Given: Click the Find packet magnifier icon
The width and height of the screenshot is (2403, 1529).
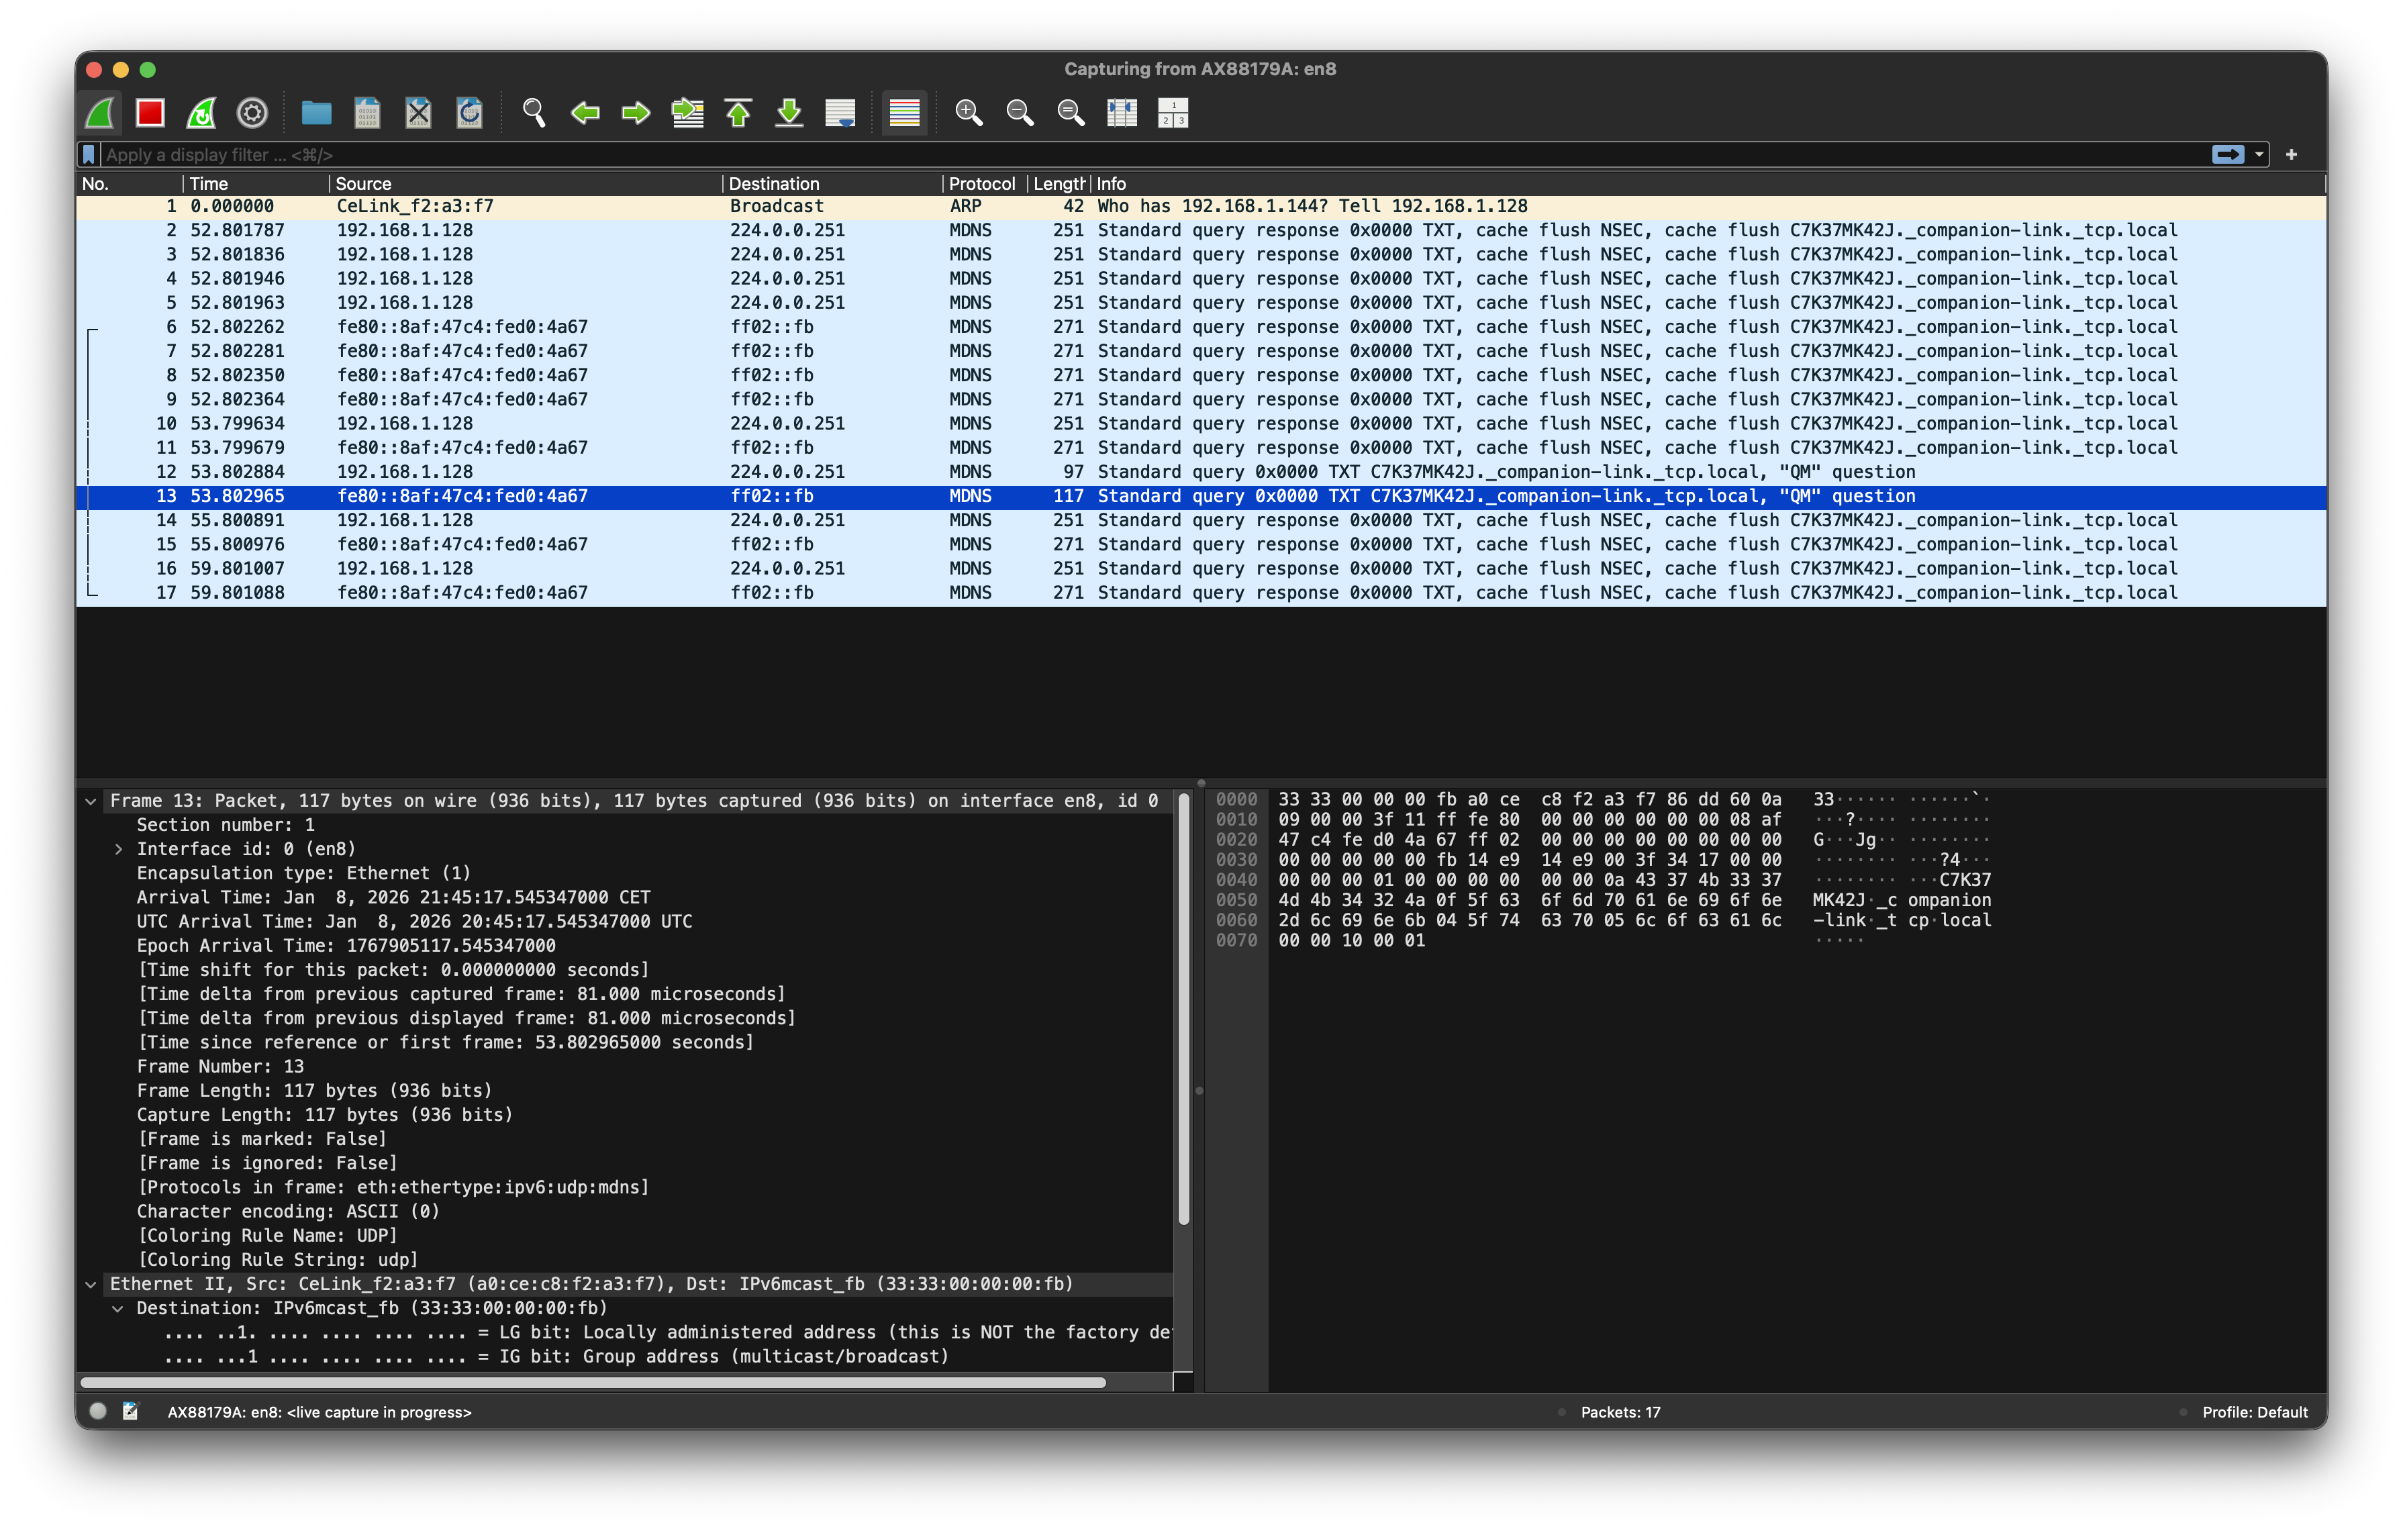Looking at the screenshot, I should click(534, 113).
